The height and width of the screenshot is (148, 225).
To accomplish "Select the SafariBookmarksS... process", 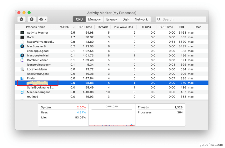I will coord(40,88).
